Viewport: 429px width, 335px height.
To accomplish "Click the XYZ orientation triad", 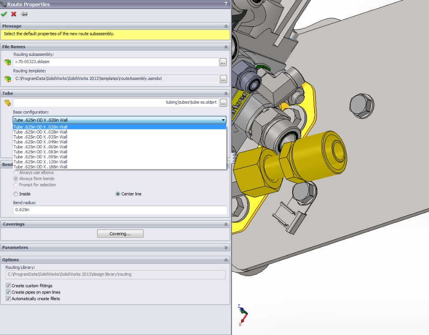I will (x=242, y=315).
